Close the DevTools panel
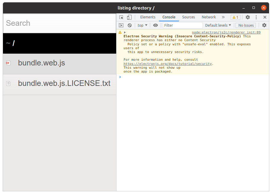The height and width of the screenshot is (194, 272). pyautogui.click(x=265, y=17)
